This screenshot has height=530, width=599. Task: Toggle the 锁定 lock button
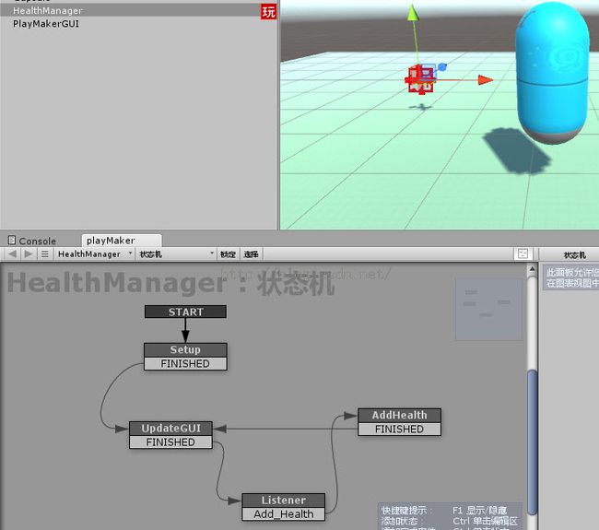[x=228, y=253]
